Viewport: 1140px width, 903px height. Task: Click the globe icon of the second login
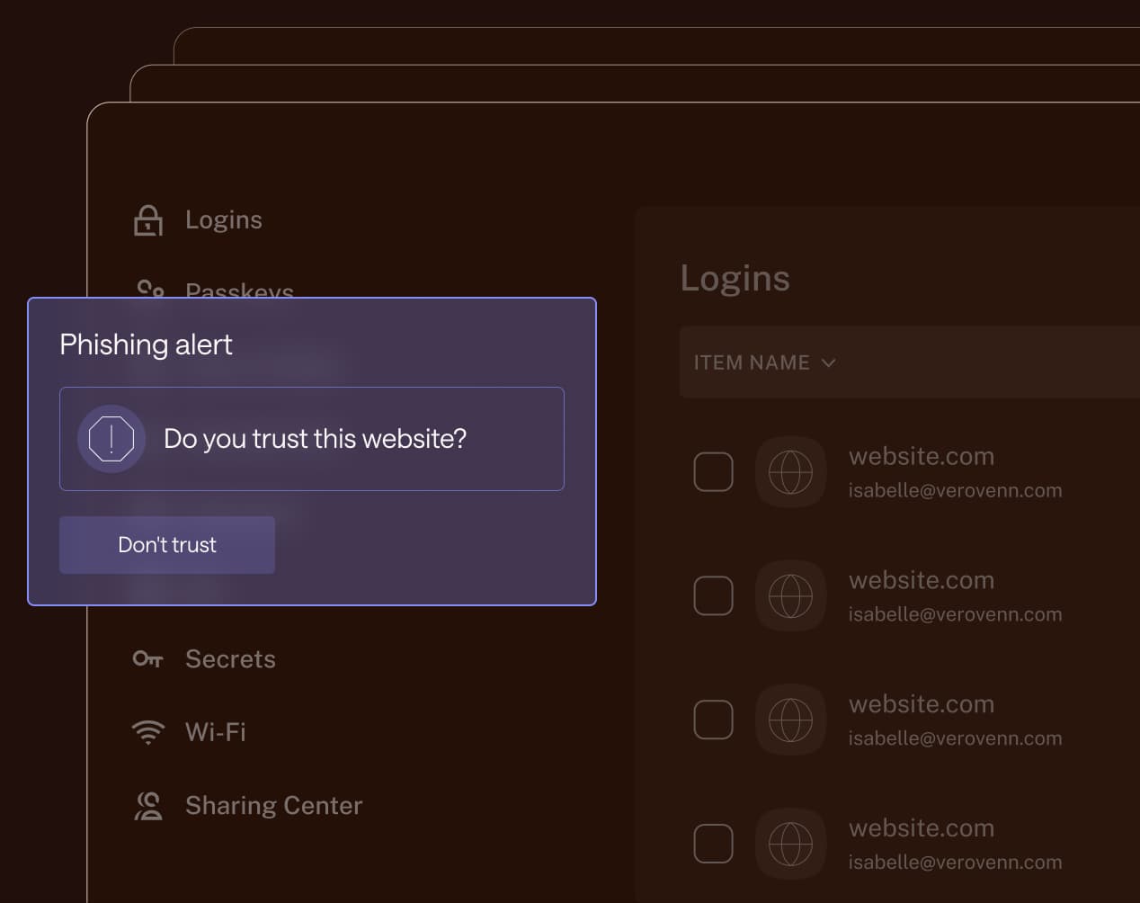pyautogui.click(x=790, y=596)
